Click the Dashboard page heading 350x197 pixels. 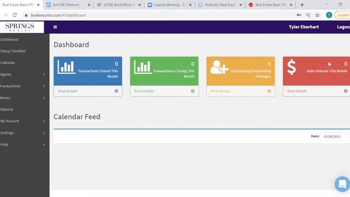71,45
